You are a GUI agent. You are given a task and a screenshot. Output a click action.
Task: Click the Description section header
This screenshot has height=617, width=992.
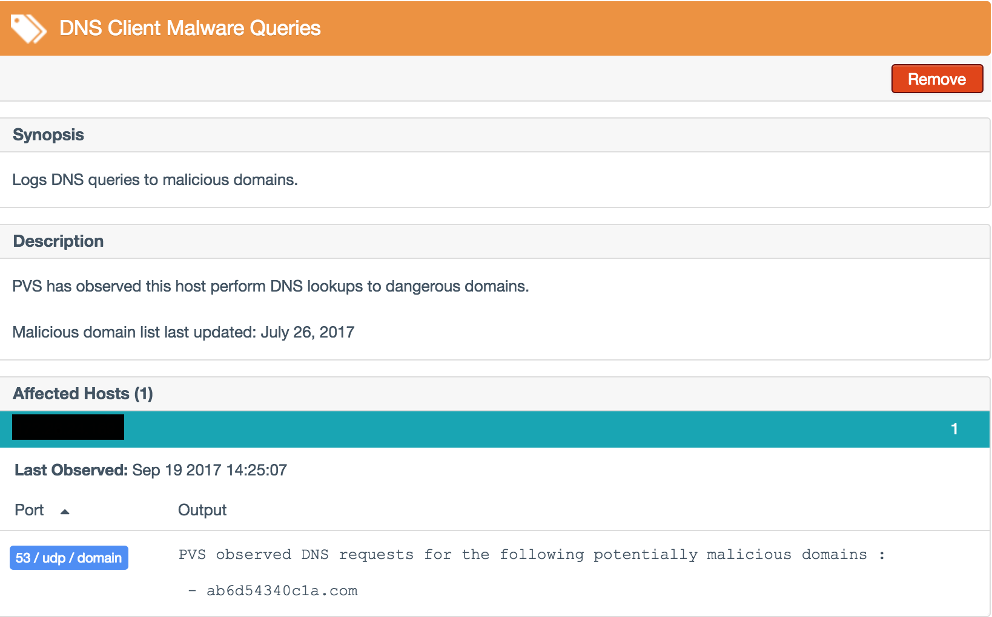pyautogui.click(x=495, y=241)
